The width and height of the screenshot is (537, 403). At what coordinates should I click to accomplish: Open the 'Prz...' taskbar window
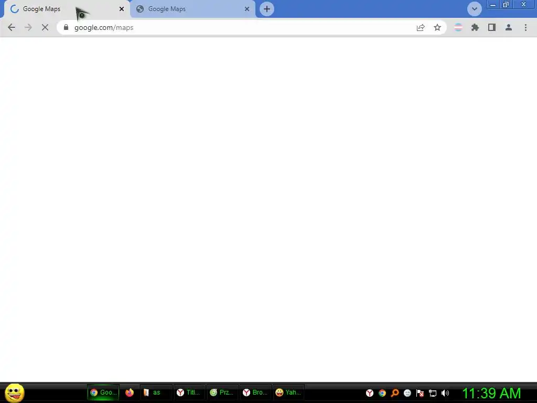(x=222, y=393)
